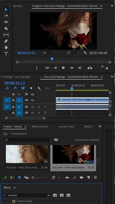This screenshot has height=204, width=115.
Task: Open the Media Browser tab
Action: [x=89, y=127]
